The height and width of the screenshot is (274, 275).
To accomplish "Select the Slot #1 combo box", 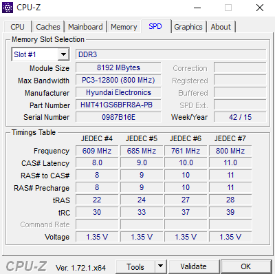I will (x=41, y=54).
